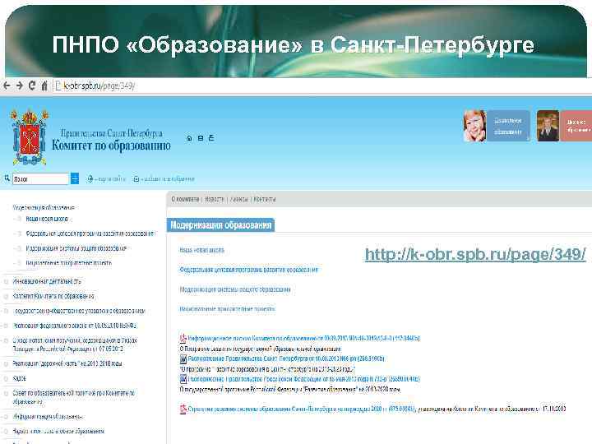Click the PDF icon of 'Стратегия развития системы образования'
This screenshot has height=444, width=592.
183,409
